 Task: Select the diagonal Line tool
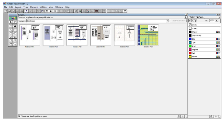click(11, 30)
